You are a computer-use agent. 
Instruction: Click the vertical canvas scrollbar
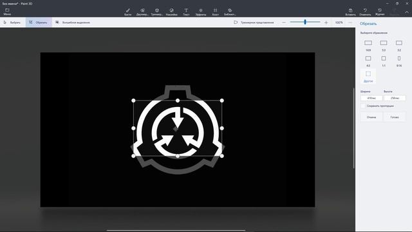click(353, 128)
